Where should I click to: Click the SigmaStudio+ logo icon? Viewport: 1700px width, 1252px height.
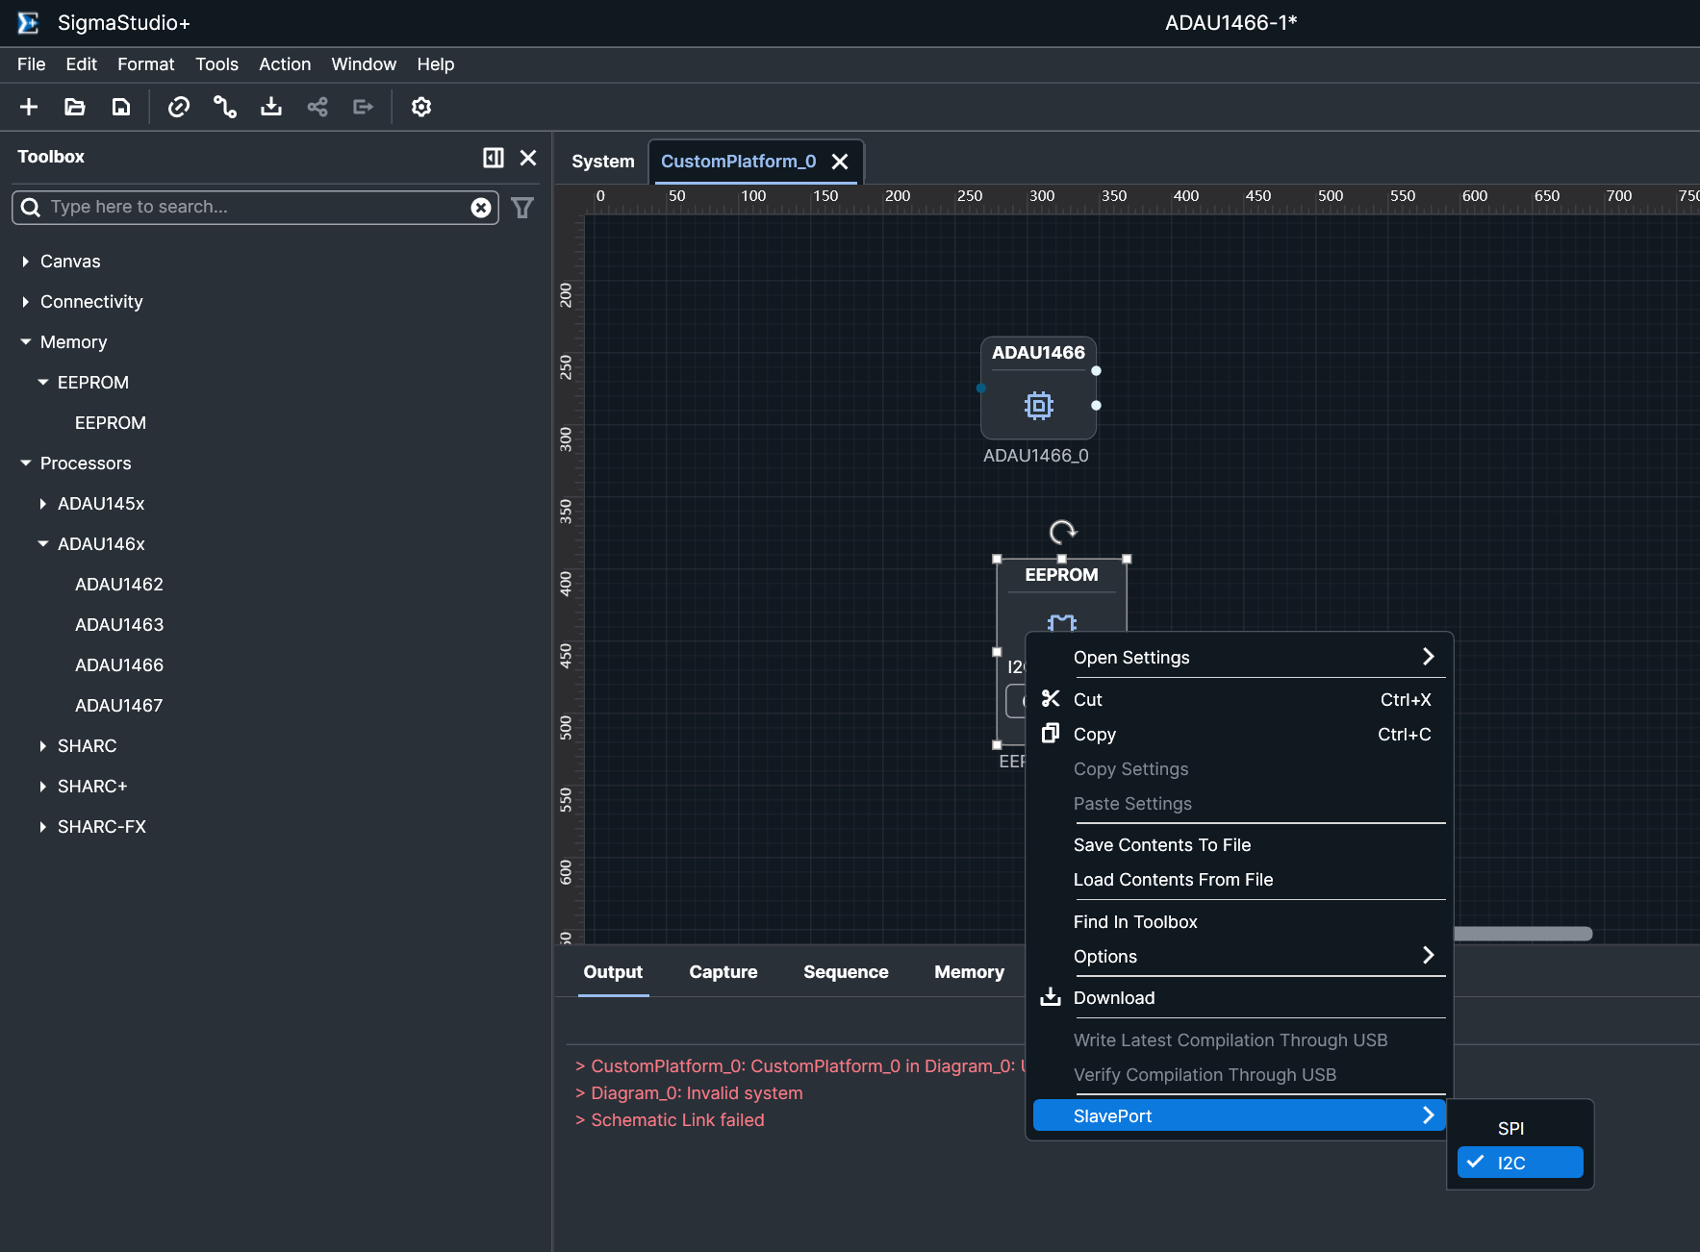[29, 23]
